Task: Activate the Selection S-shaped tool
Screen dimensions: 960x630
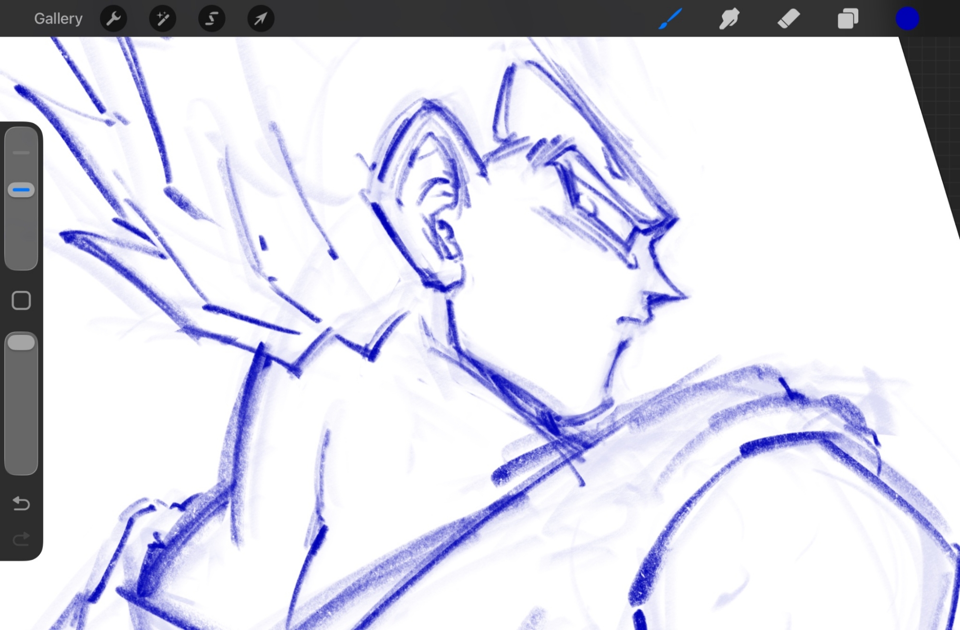Action: tap(212, 19)
